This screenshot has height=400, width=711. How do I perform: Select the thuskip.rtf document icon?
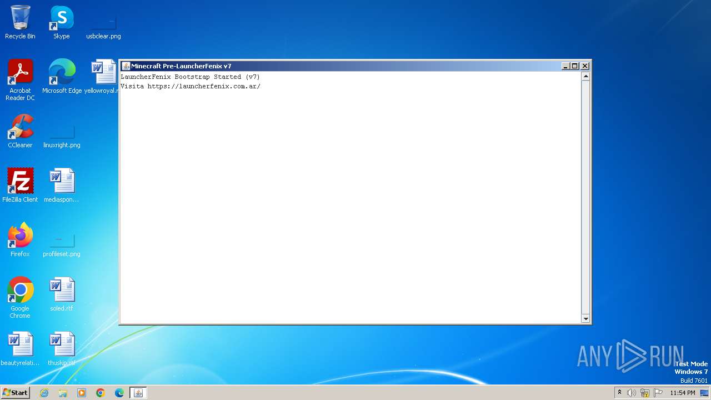62,348
